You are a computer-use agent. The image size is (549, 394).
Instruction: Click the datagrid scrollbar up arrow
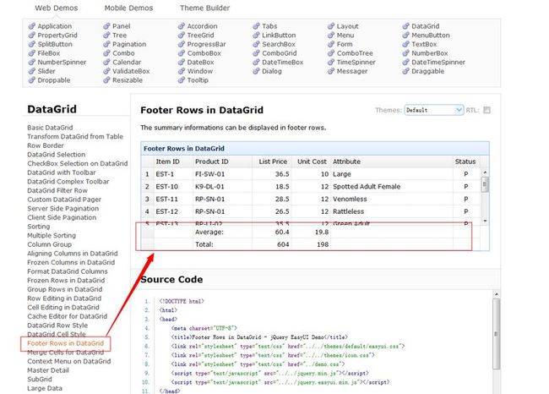click(x=485, y=172)
